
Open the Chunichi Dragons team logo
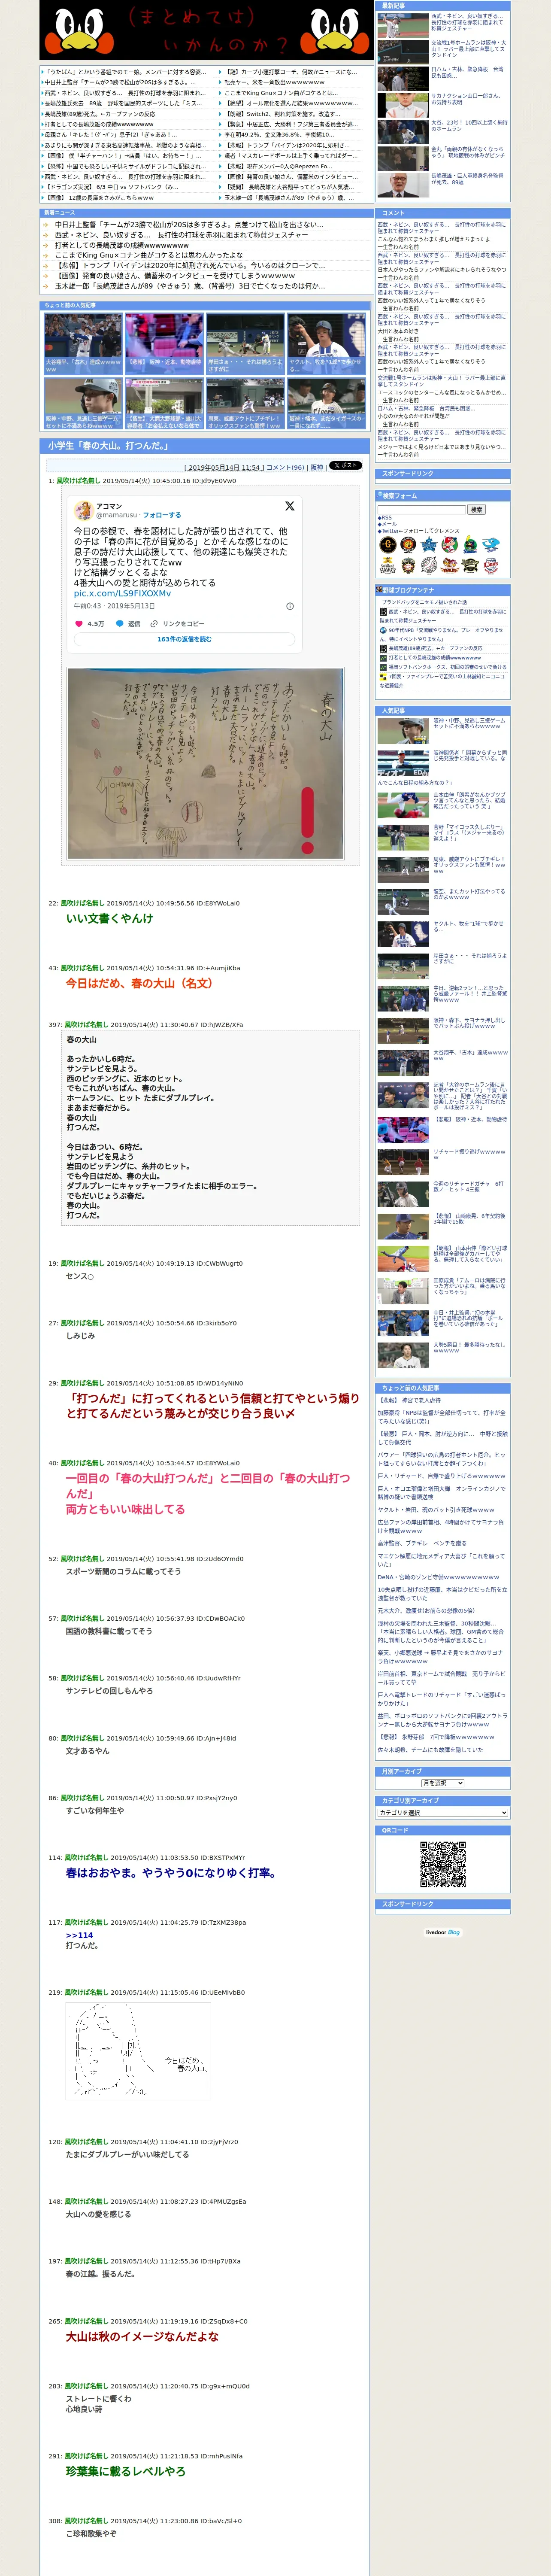pos(491,544)
